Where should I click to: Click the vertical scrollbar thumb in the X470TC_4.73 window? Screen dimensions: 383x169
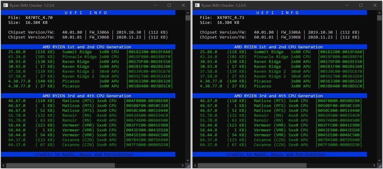[379, 18]
